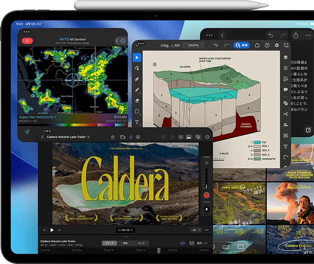Open the Layers panel icon
This screenshot has height=264, width=314.
click(x=285, y=58)
